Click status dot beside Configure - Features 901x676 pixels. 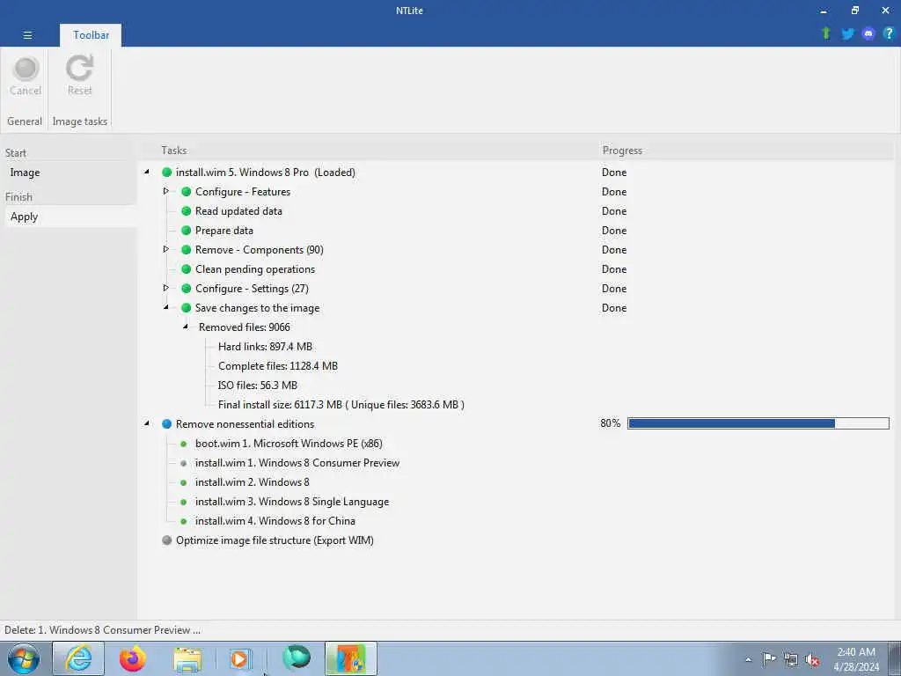click(187, 191)
